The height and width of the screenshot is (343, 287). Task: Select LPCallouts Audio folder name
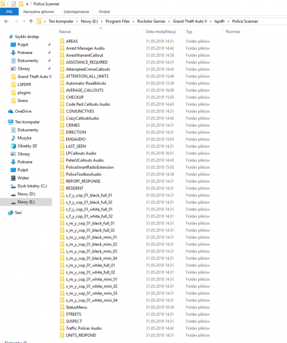tap(81, 153)
